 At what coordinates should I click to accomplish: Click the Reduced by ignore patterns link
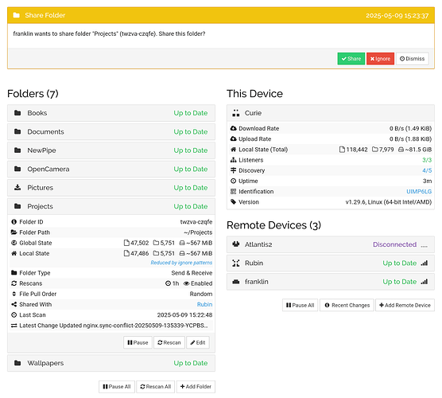(181, 263)
